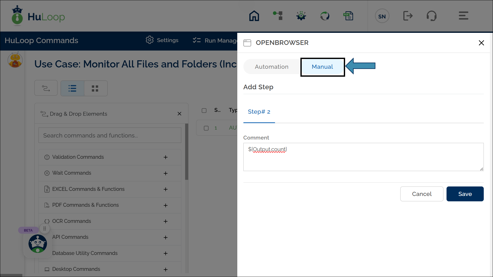493x277 pixels.
Task: Open the Settings menu item
Action: (x=162, y=40)
